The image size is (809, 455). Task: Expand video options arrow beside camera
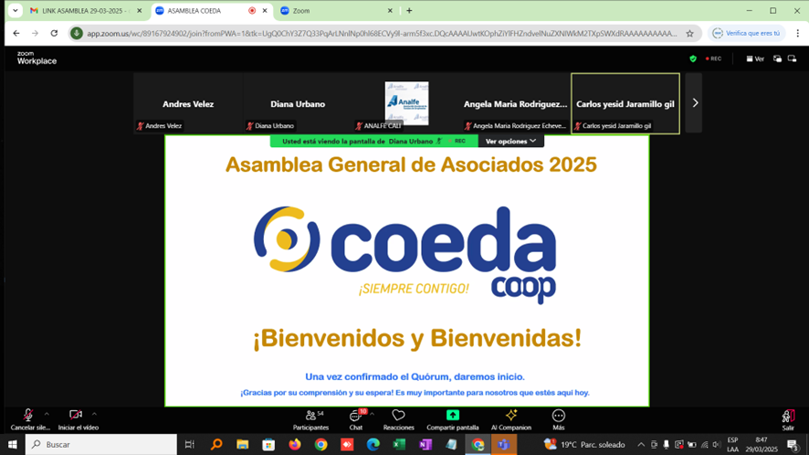(x=94, y=414)
